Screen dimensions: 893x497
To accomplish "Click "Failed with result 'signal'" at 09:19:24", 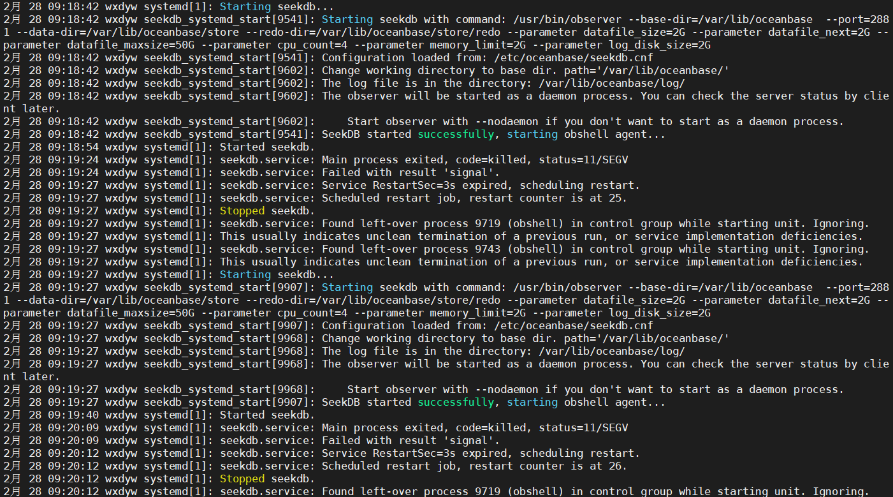I will click(410, 173).
